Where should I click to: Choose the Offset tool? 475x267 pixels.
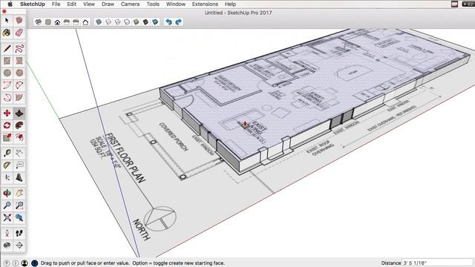pos(19,137)
